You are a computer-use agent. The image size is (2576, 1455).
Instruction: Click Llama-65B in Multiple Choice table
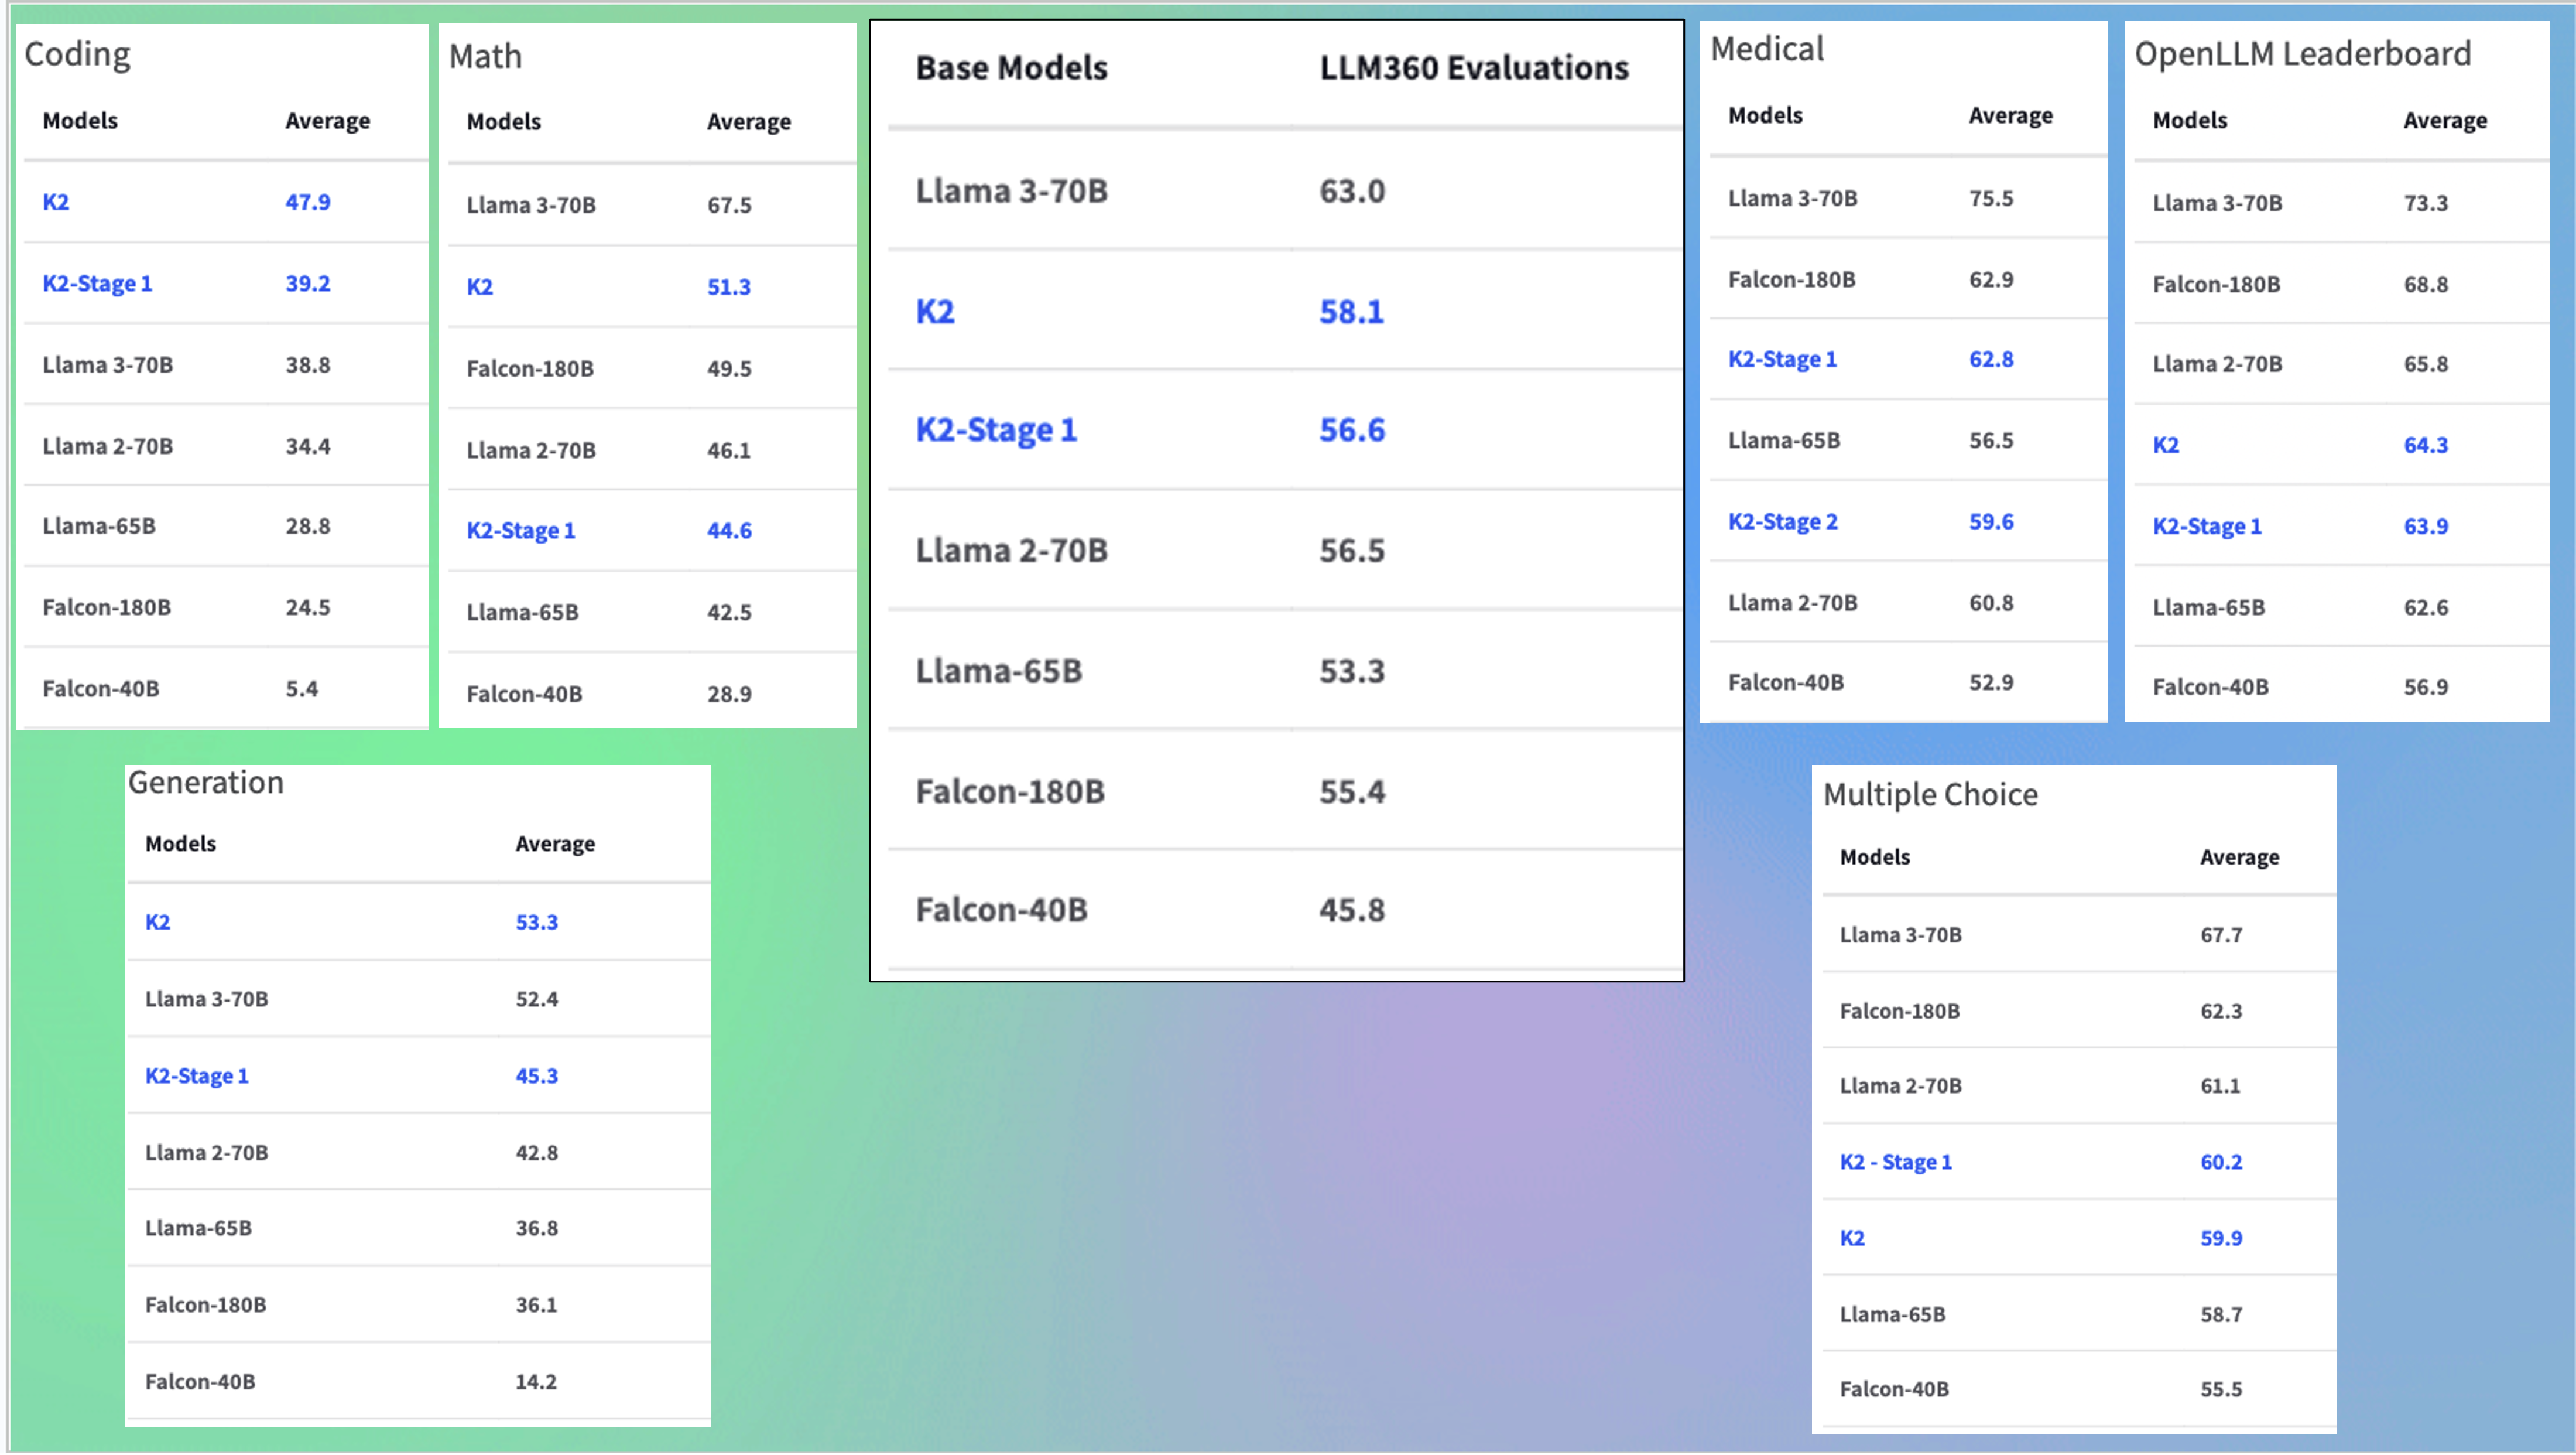[x=1893, y=1314]
